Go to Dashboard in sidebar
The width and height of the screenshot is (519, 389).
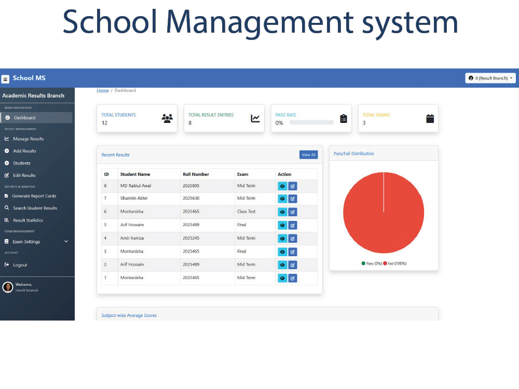coord(36,118)
